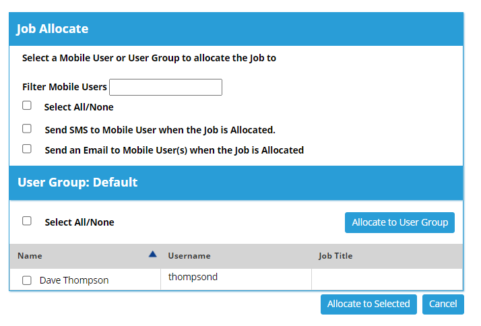
Task: Cancel the Job Allocate dialog
Action: point(443,304)
